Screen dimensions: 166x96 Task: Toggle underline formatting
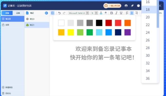[x=121, y=13]
